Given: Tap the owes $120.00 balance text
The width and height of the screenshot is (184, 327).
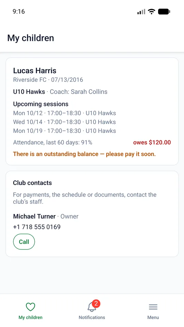Looking at the screenshot, I should tap(152, 142).
